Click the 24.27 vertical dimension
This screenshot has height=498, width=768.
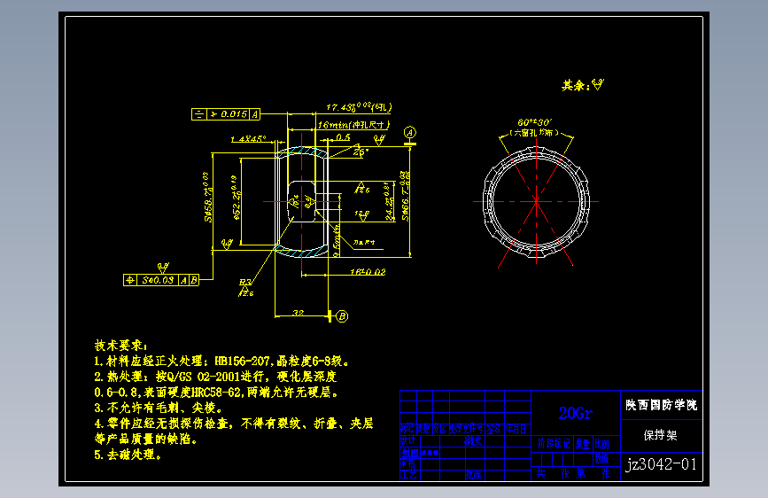(x=389, y=201)
